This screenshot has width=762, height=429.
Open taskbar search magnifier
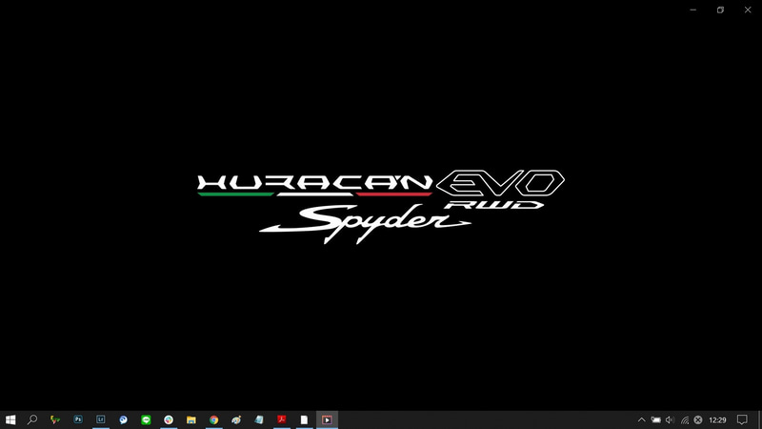32,419
